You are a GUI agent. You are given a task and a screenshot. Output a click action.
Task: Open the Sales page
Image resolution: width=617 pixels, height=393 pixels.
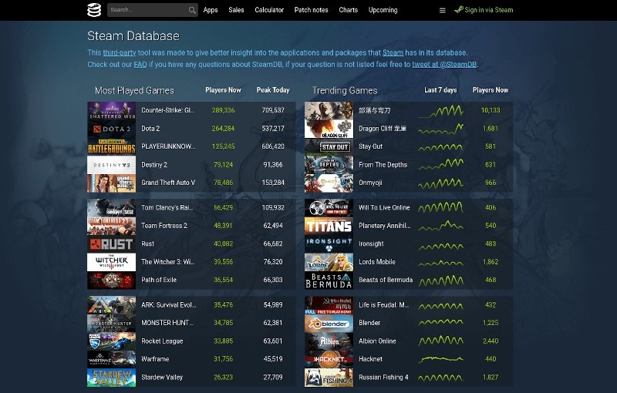(236, 10)
